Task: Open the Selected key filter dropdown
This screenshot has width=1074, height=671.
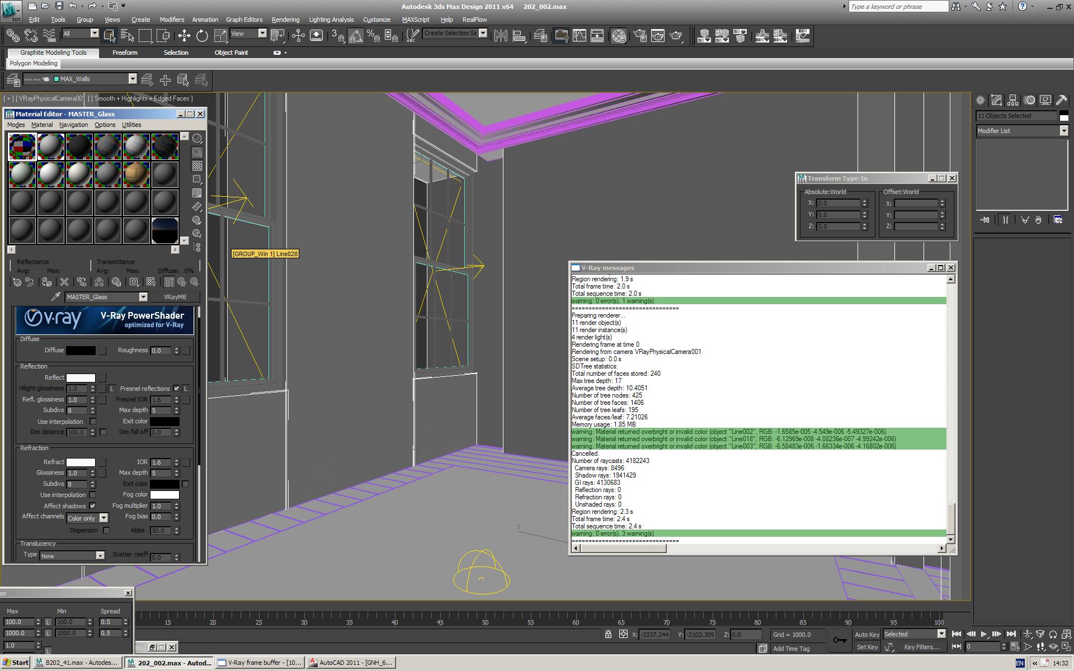Action: pyautogui.click(x=941, y=634)
